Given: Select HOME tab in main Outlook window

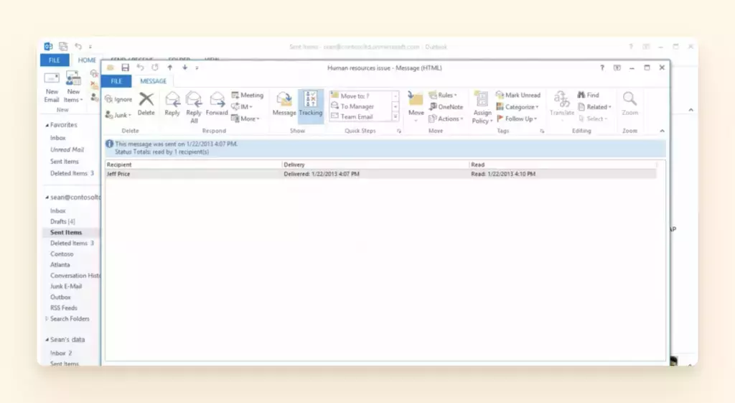Looking at the screenshot, I should point(87,60).
